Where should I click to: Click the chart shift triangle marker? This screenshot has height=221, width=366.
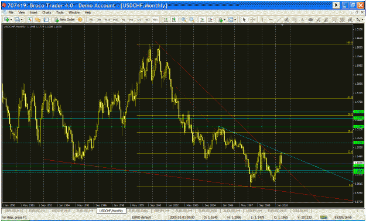pos(283,25)
